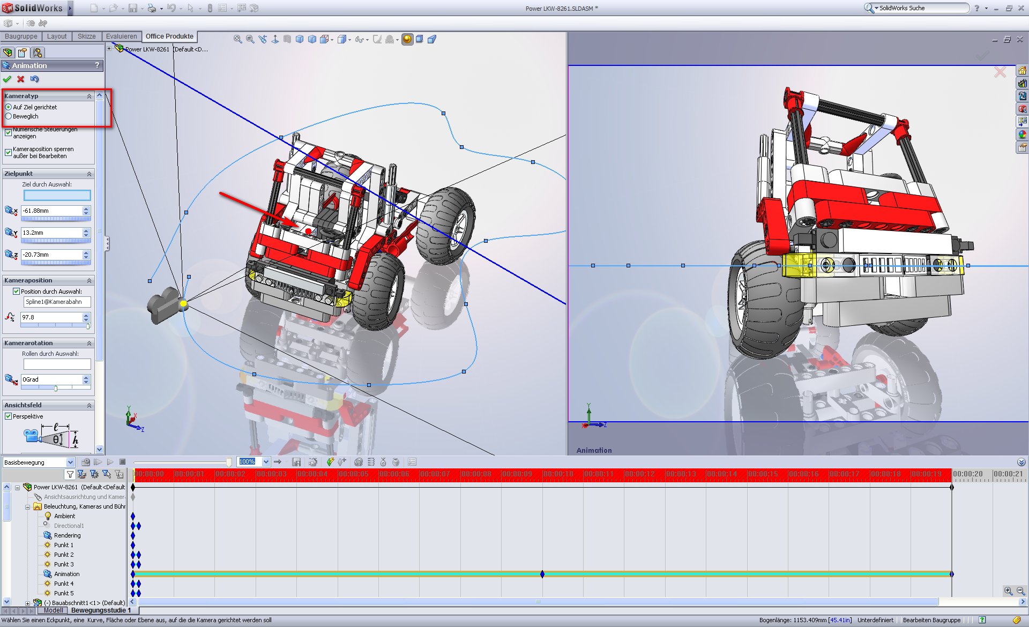Image resolution: width=1029 pixels, height=627 pixels.
Task: Switch to the Baugruppe tab
Action: click(21, 36)
